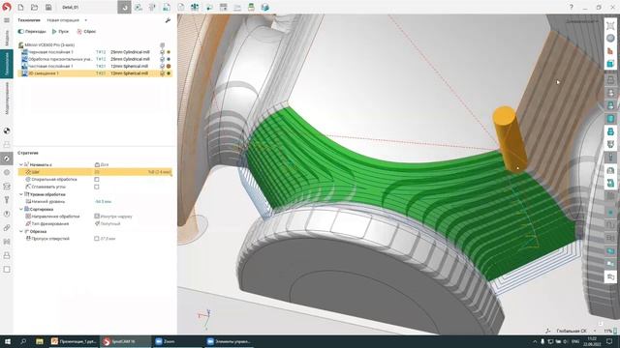Collapse the Уровни обработки group
The width and height of the screenshot is (620, 348).
21,194
